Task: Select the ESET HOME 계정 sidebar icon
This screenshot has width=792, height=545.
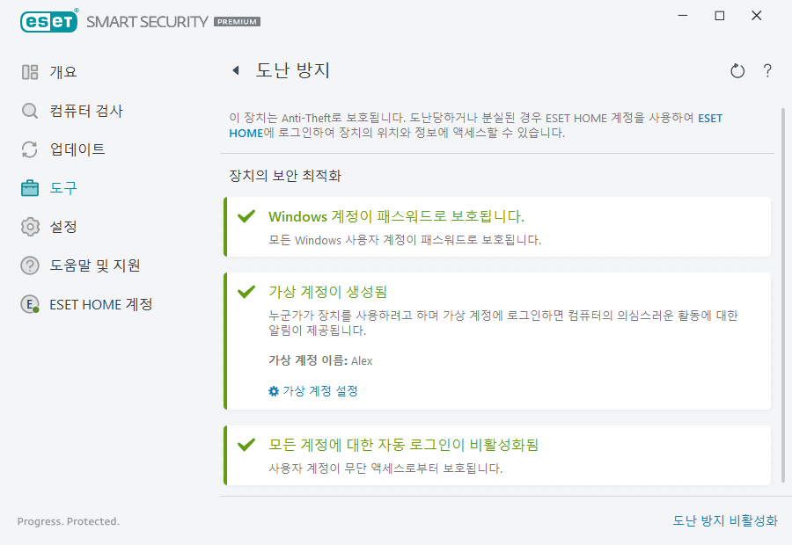Action: click(x=29, y=304)
